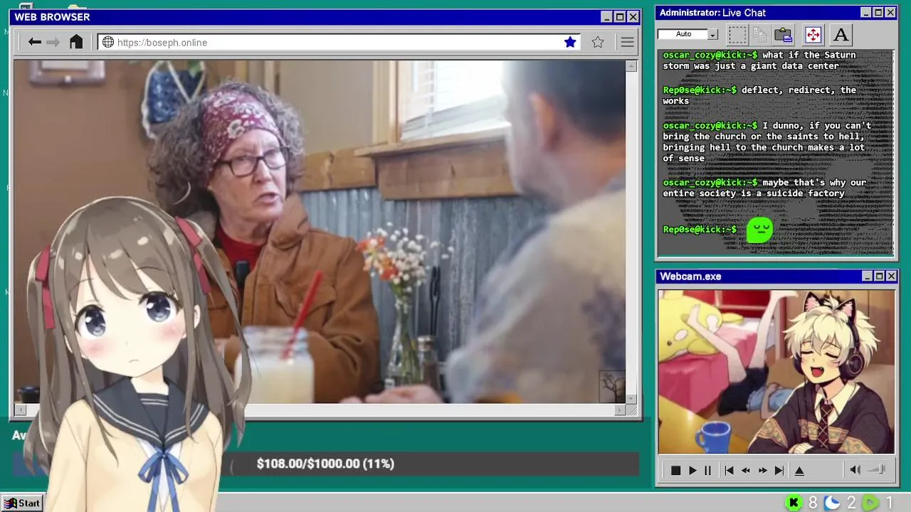911x512 pixels.
Task: Maximize the Web Browser window
Action: (x=619, y=17)
